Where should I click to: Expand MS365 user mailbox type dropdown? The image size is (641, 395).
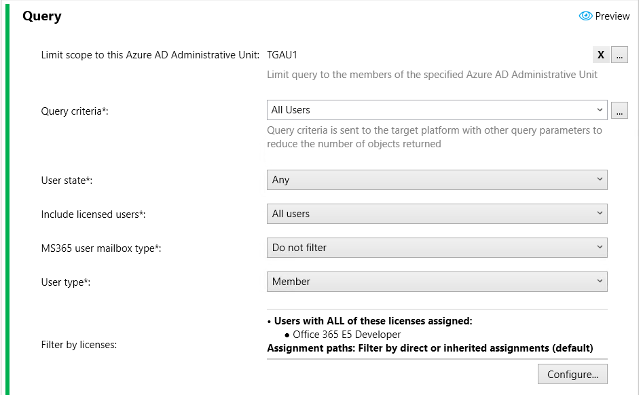(x=437, y=248)
